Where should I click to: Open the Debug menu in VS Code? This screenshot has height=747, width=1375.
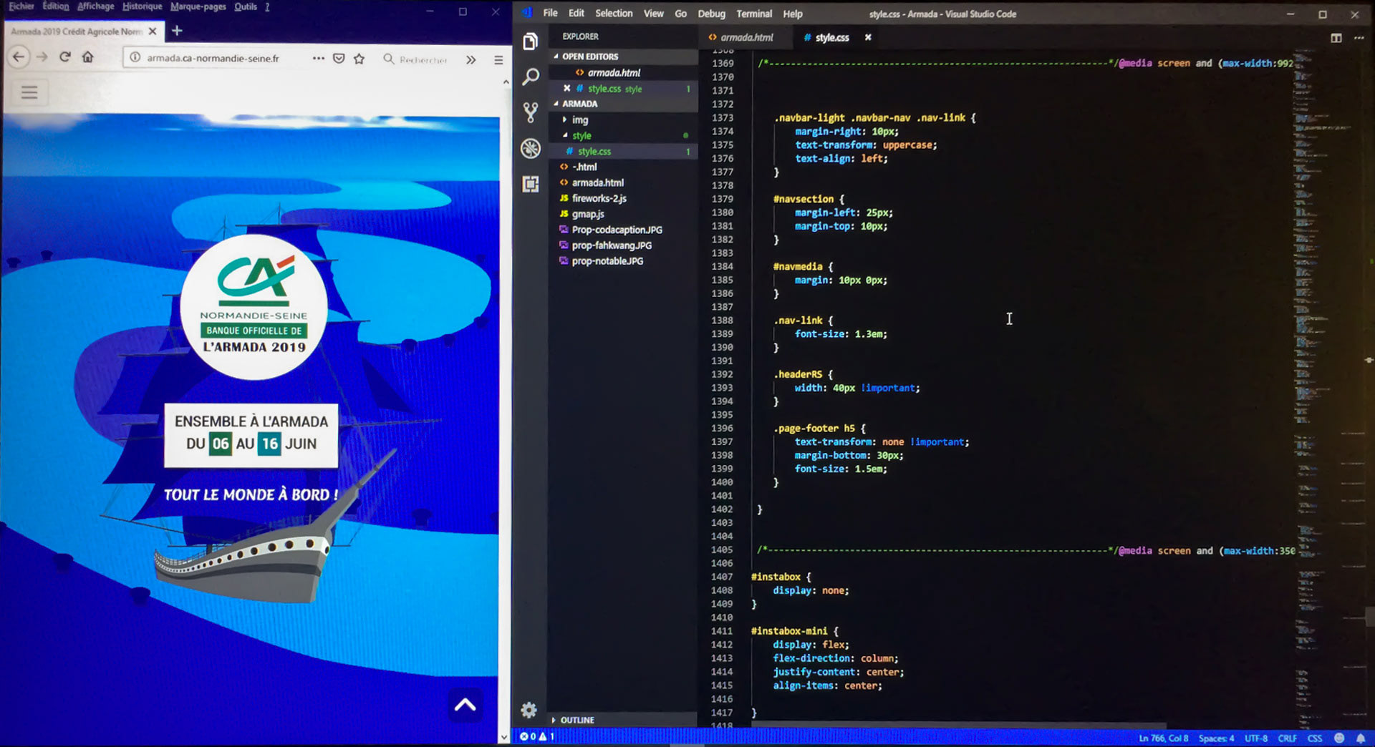[711, 14]
